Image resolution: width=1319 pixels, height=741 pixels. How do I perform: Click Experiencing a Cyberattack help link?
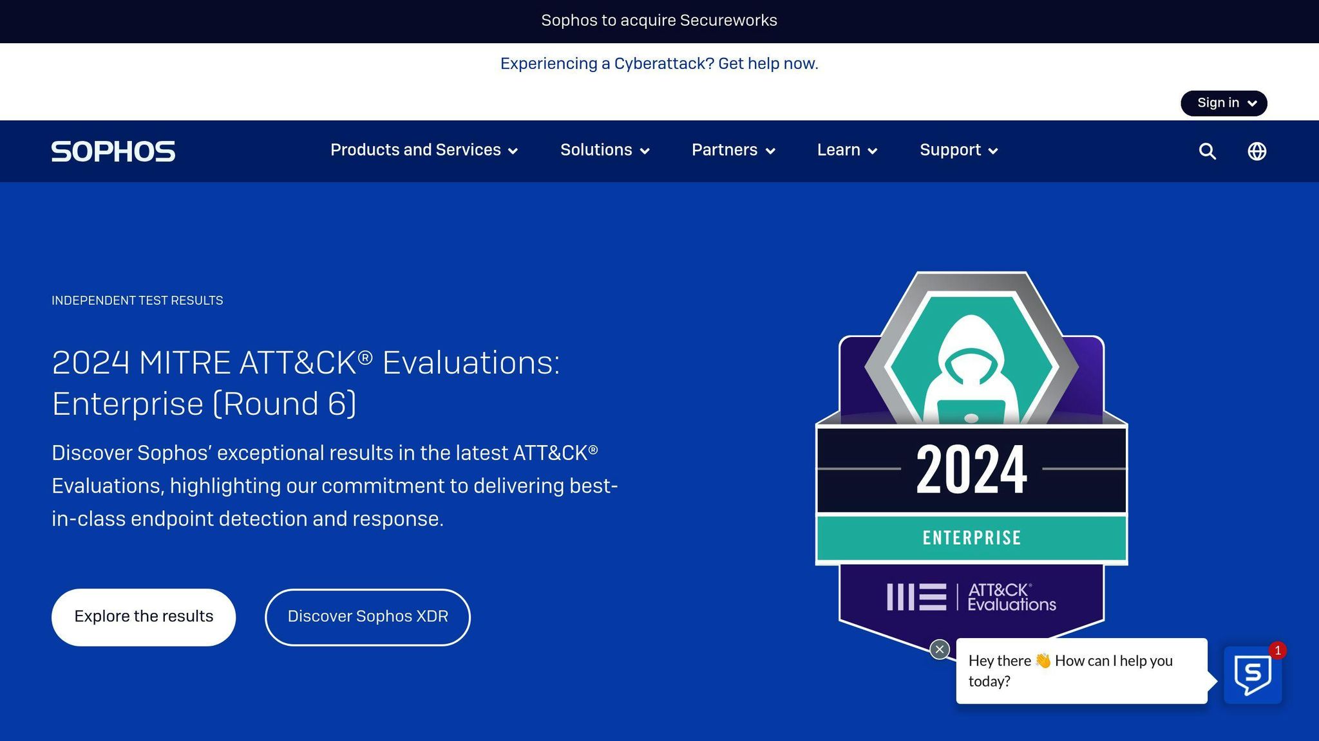[659, 64]
